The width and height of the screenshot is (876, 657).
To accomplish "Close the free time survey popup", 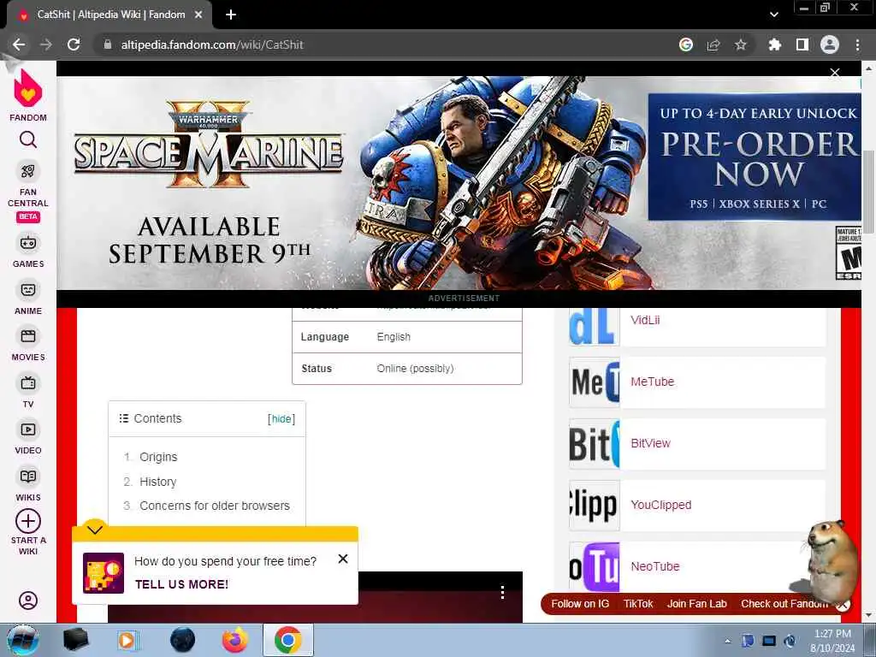I will (x=343, y=559).
